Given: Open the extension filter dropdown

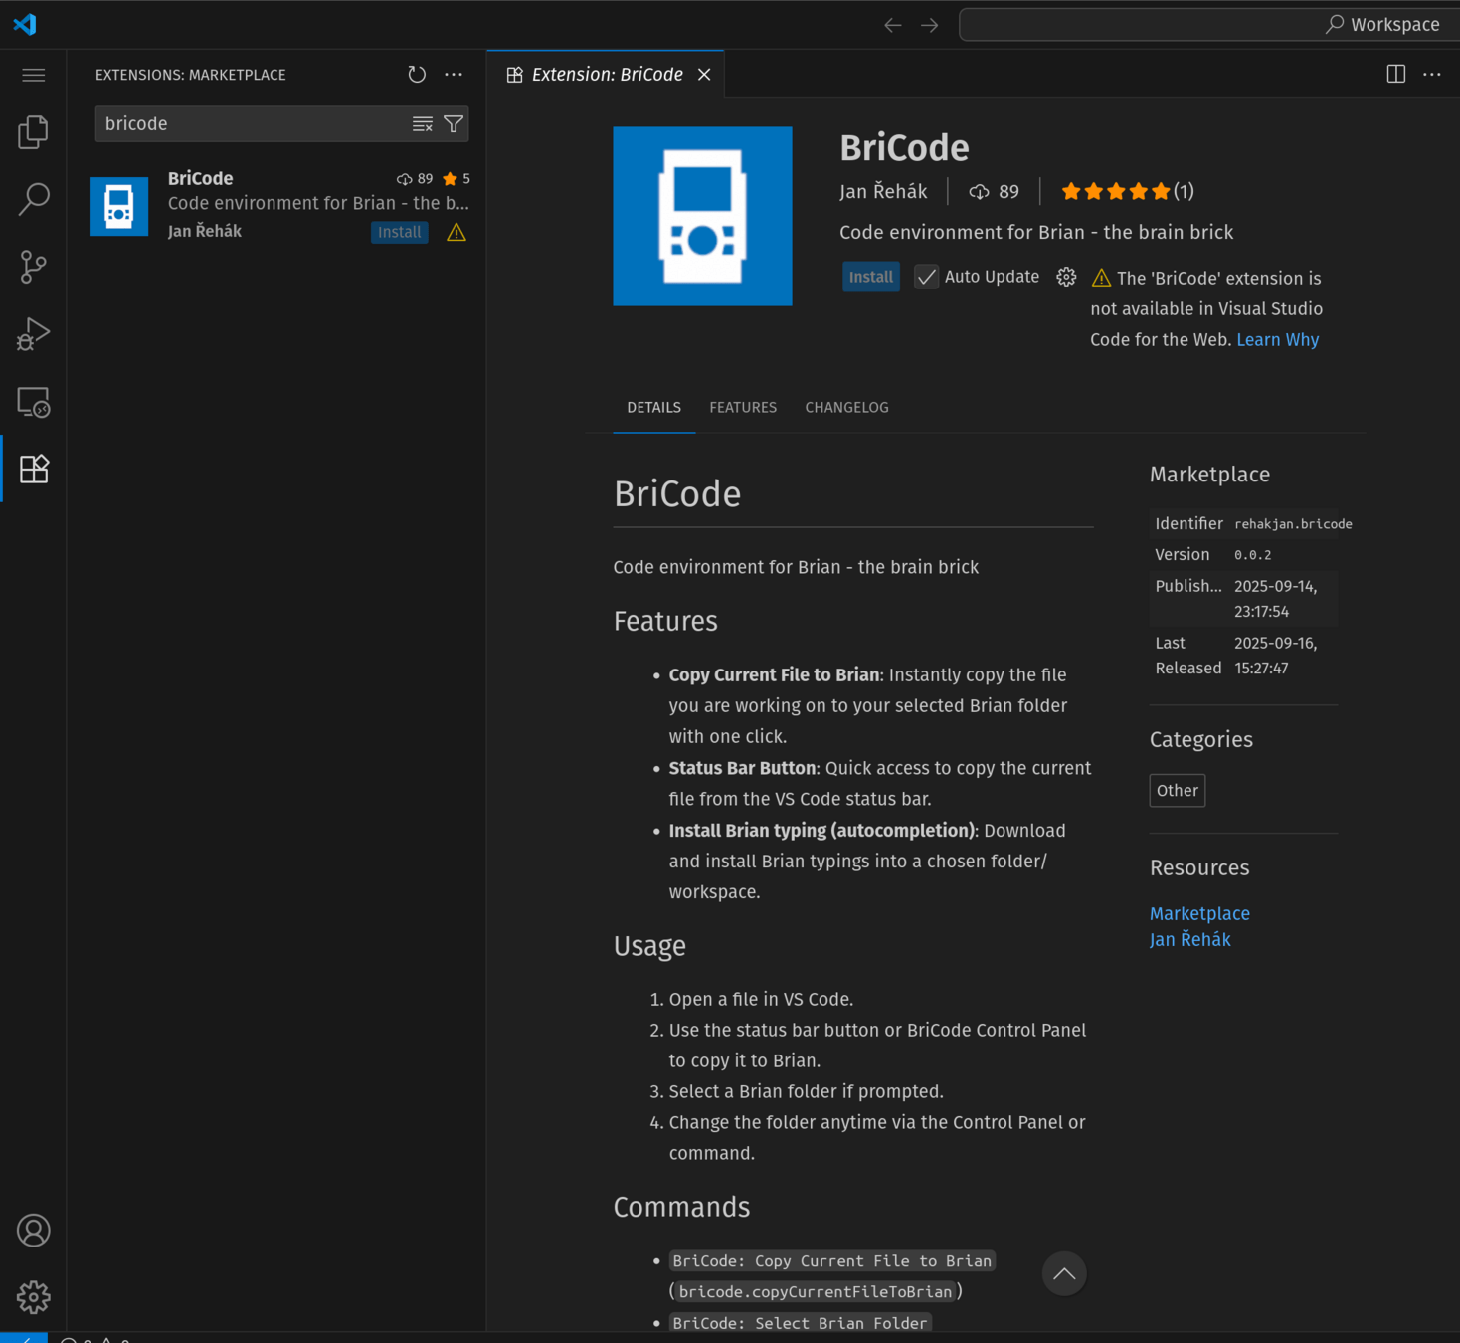Looking at the screenshot, I should click(454, 124).
